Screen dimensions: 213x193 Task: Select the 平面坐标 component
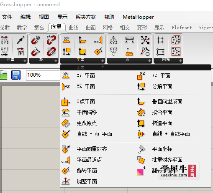tap(162, 149)
